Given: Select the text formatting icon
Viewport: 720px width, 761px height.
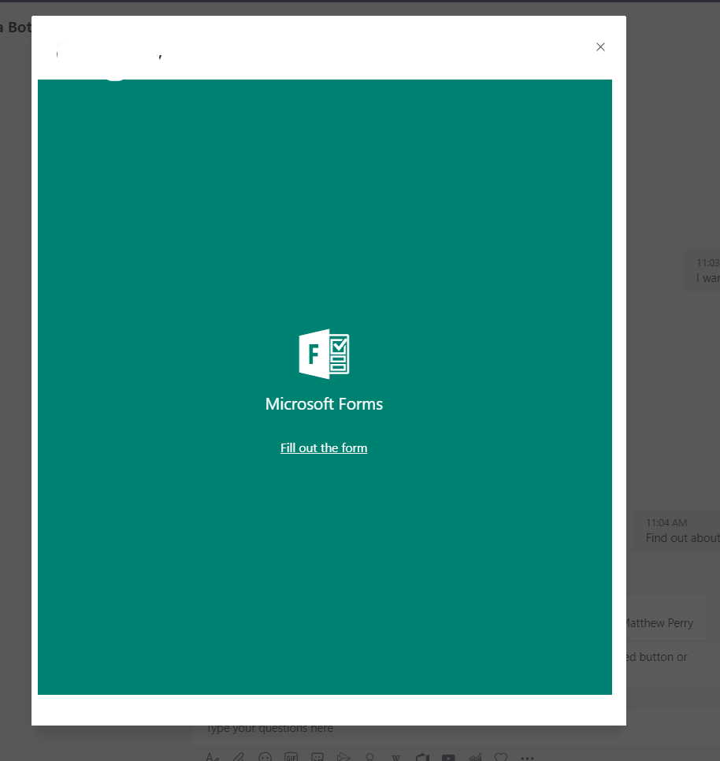Looking at the screenshot, I should (x=211, y=756).
